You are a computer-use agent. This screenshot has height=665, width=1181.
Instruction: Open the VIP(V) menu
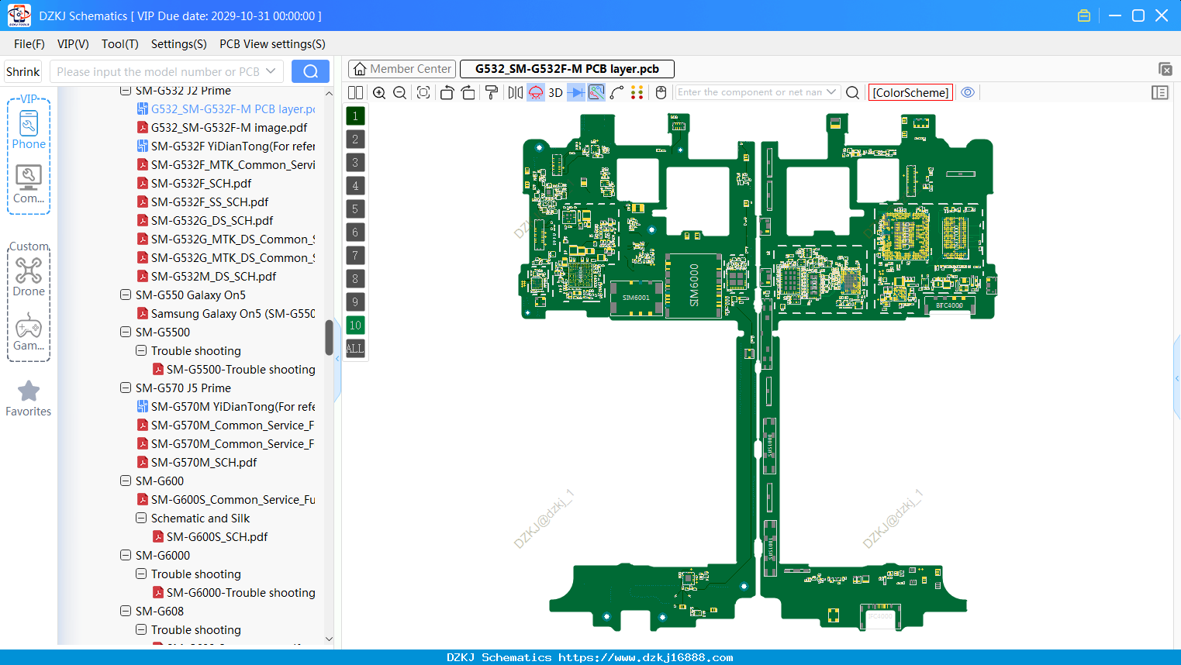coord(73,44)
